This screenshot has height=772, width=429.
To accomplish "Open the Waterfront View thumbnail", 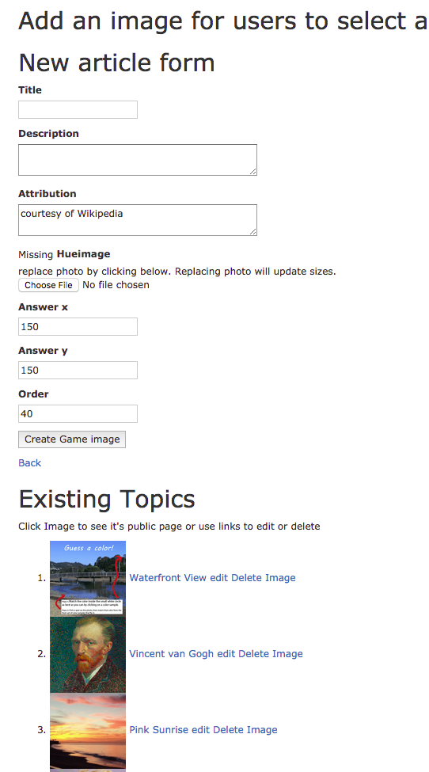I will click(x=88, y=579).
